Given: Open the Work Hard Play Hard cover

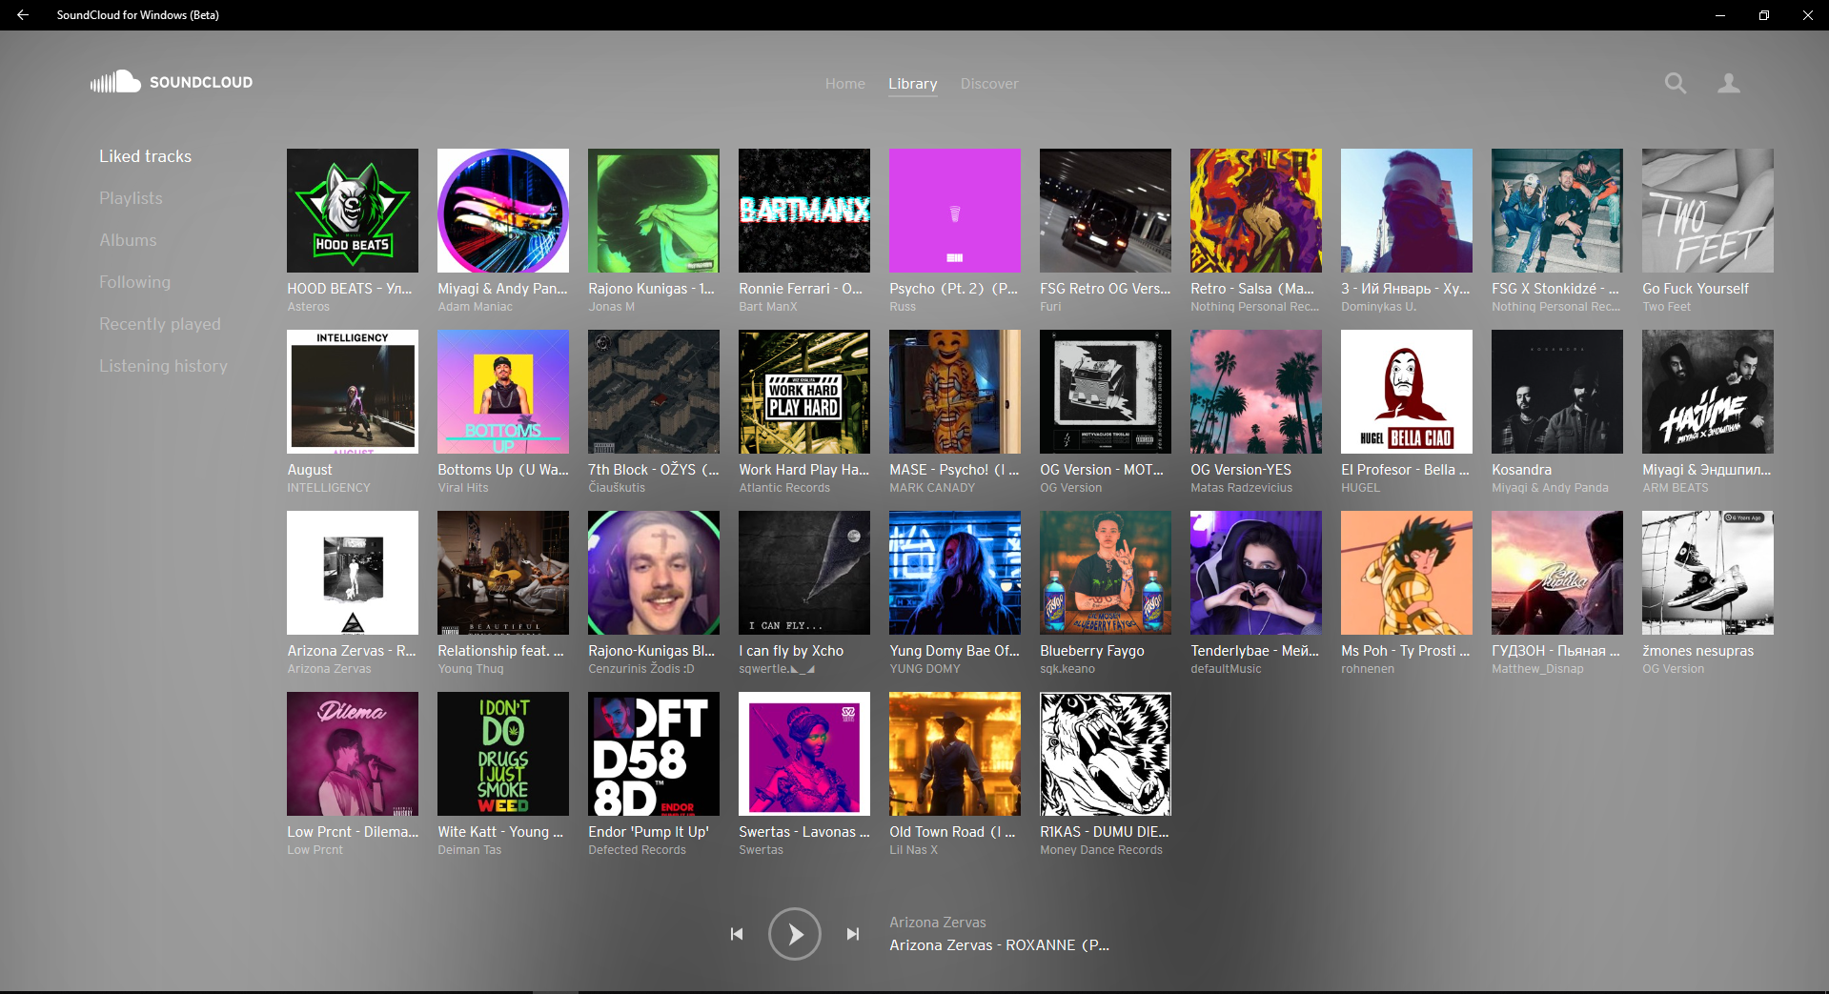Looking at the screenshot, I should pos(804,392).
